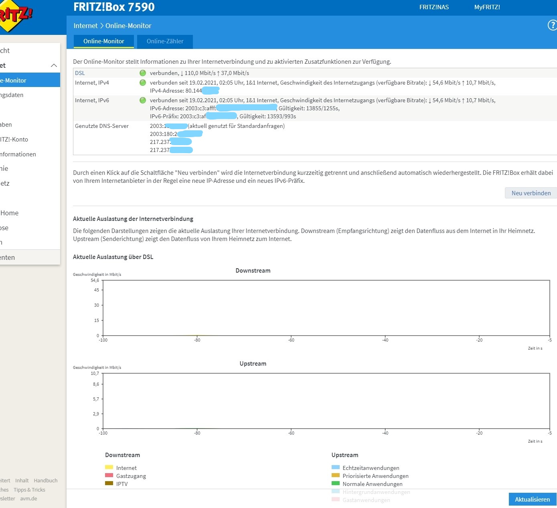Click the Tipps & Tricks footer link
The width and height of the screenshot is (557, 508).
click(29, 490)
